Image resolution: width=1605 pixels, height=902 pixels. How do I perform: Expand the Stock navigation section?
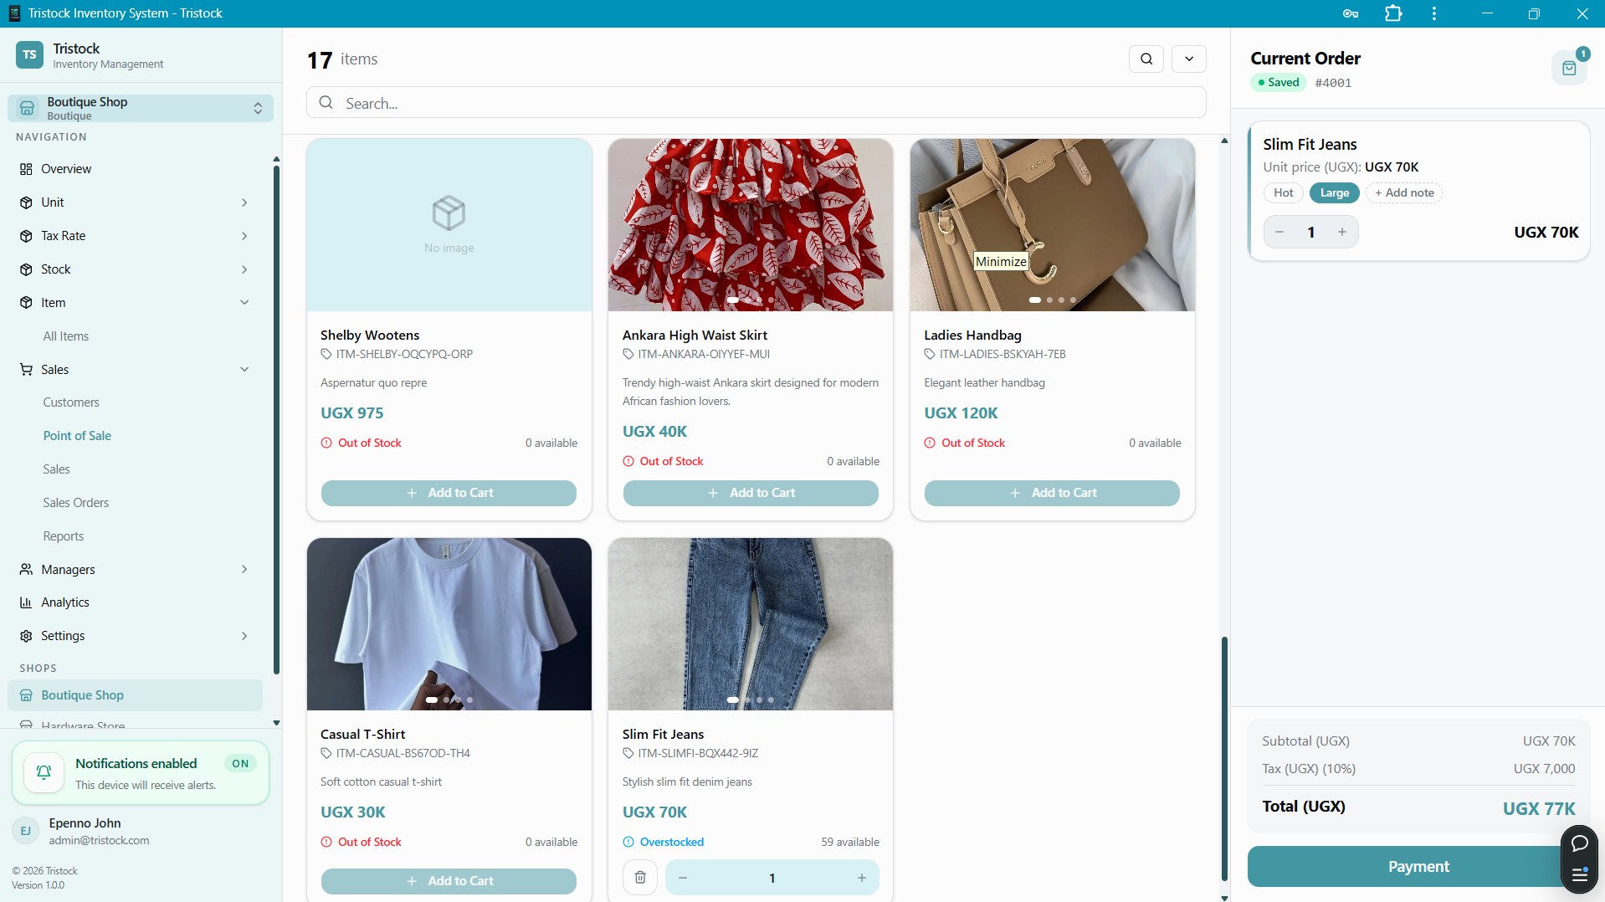(244, 269)
